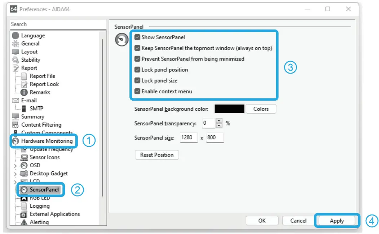Expand the Desktop Gadget tree node
The image size is (379, 234).
(x=15, y=174)
